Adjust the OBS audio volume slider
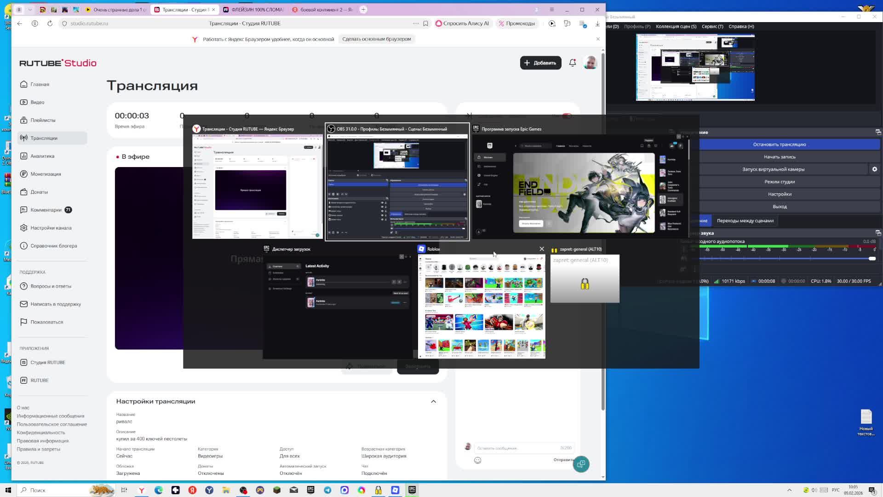This screenshot has height=497, width=883. [872, 259]
